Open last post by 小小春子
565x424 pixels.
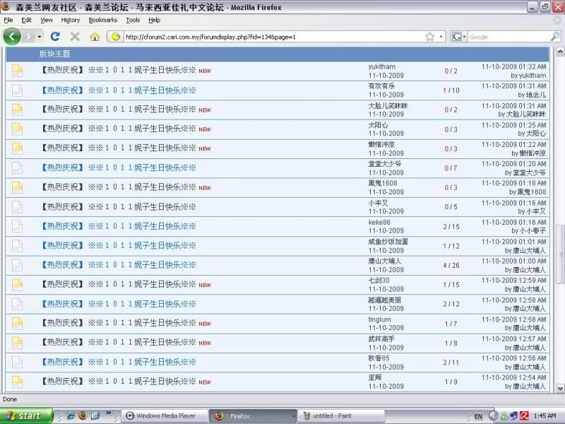click(533, 231)
